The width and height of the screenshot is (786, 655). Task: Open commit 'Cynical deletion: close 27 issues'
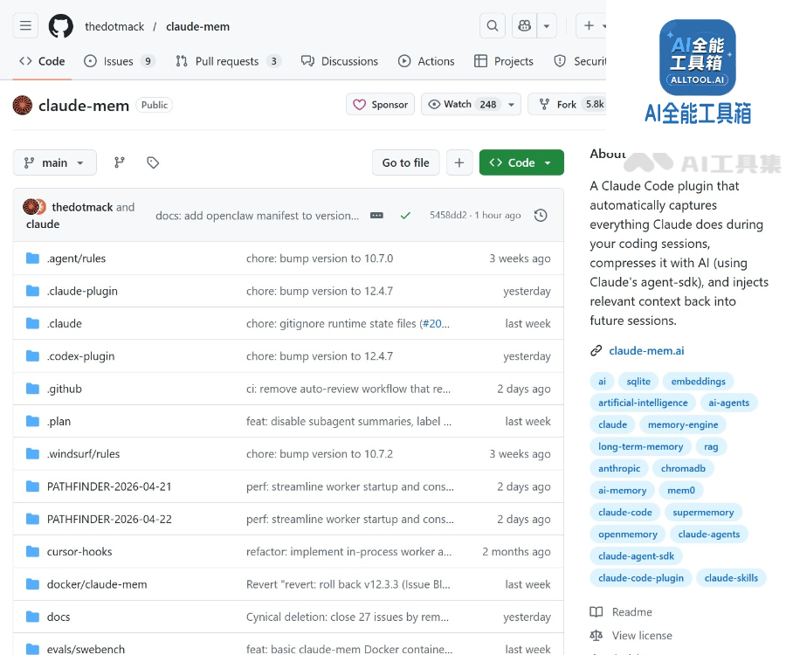pos(348,617)
